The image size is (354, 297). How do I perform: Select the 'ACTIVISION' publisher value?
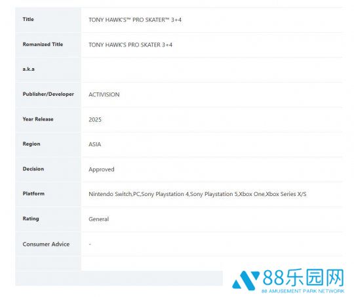tap(104, 94)
